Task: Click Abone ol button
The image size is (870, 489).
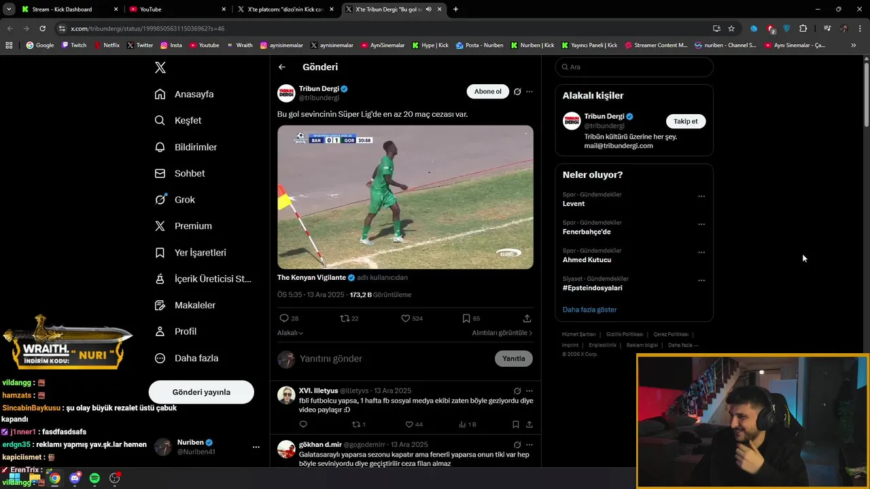Action: click(487, 92)
